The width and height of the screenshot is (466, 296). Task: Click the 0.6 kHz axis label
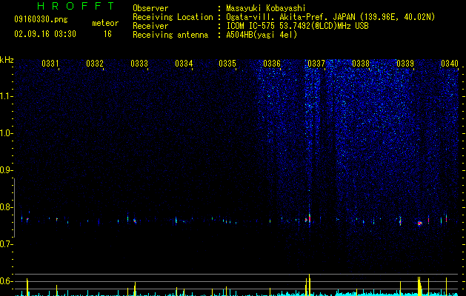tap(6, 281)
